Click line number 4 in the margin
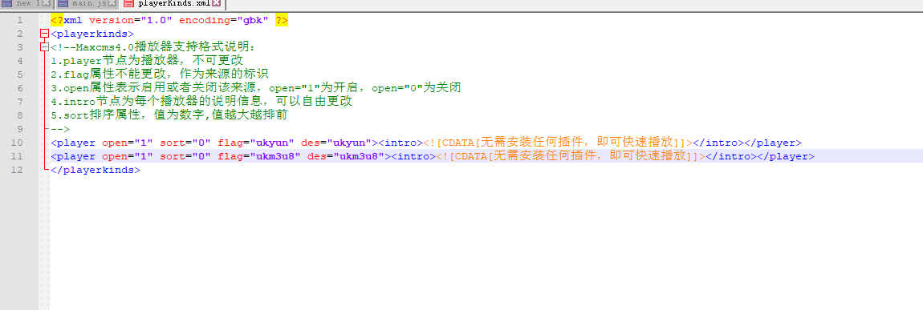This screenshot has width=923, height=310. (x=20, y=61)
